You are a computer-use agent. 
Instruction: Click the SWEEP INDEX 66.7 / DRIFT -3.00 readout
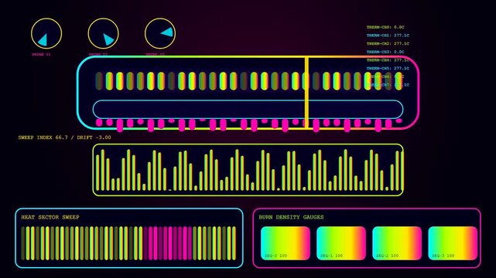(x=64, y=137)
